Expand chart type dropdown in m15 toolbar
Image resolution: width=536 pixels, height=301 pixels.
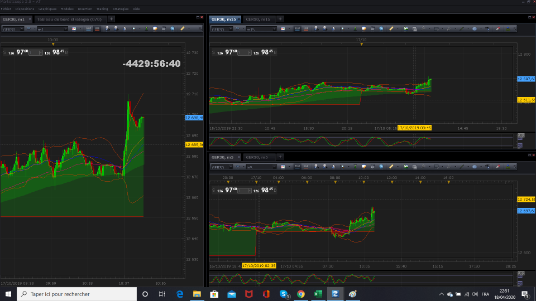[x=289, y=29]
